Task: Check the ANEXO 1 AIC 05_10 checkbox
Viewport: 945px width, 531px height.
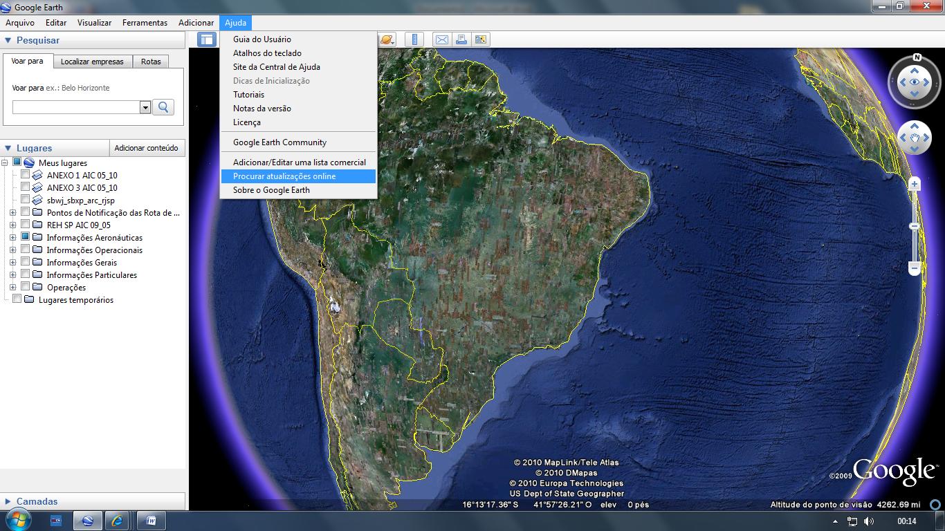Action: (x=26, y=175)
